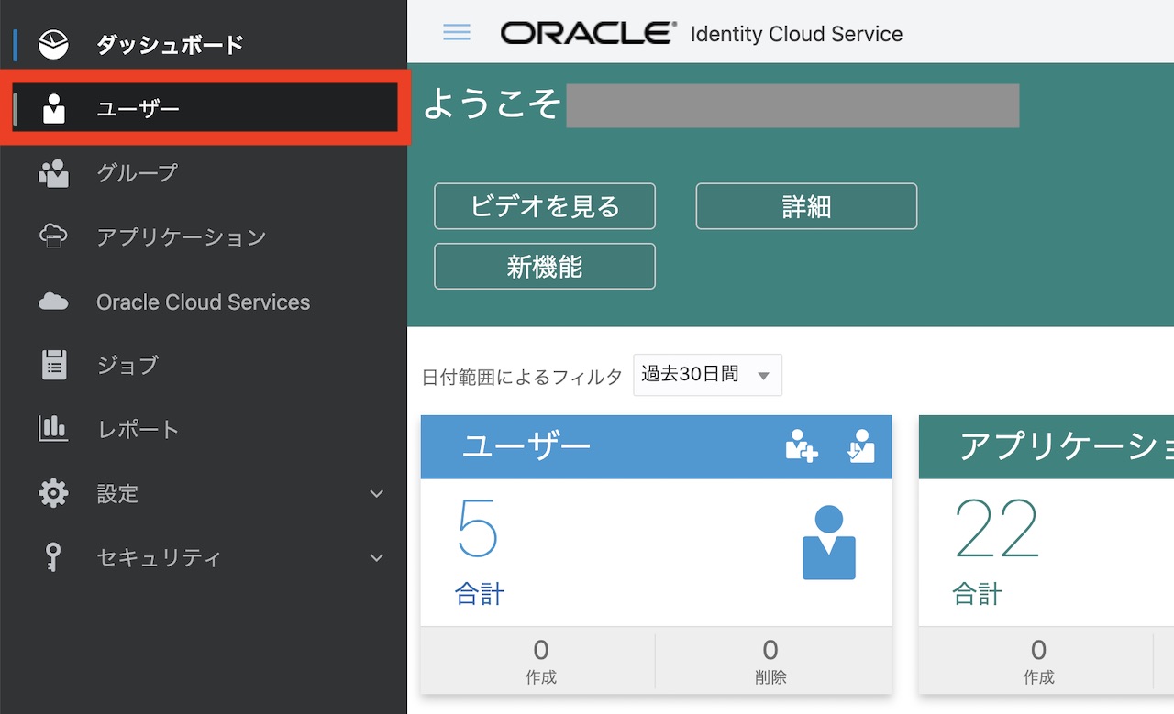1174x714 pixels.
Task: Expand the 設定 settings submenu chevron
Action: pos(376,494)
